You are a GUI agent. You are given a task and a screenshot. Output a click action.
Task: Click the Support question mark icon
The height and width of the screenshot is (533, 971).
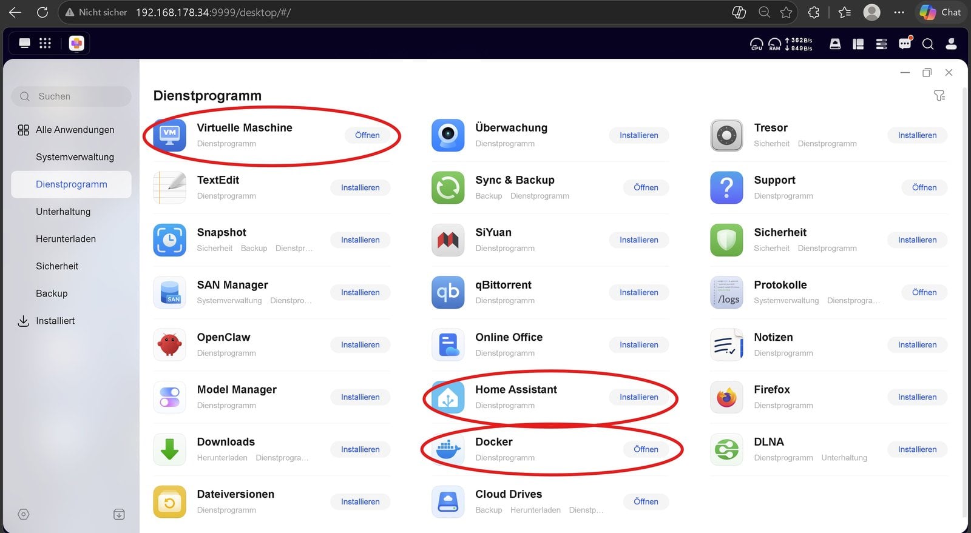pos(726,187)
